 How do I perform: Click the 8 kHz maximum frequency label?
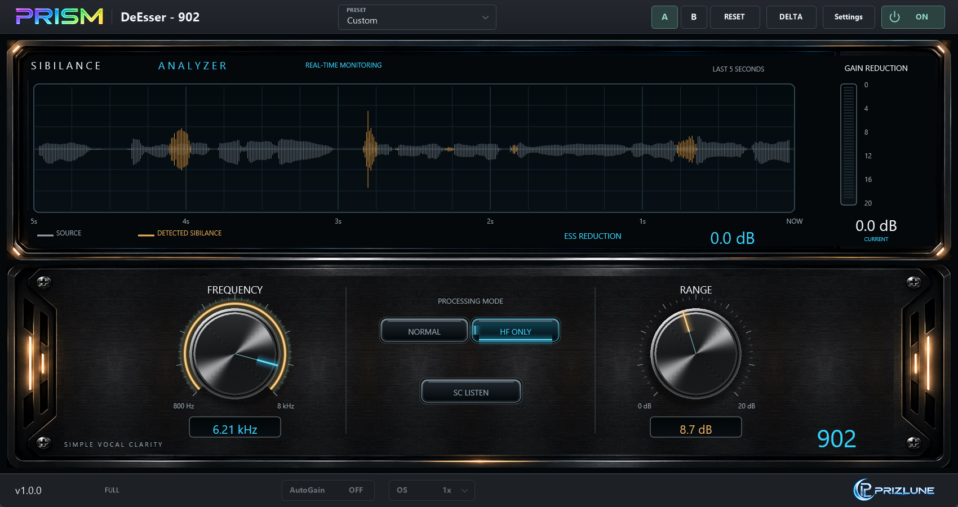(x=286, y=406)
